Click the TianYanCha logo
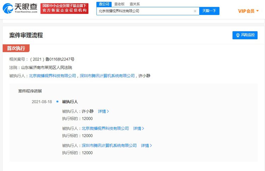Screen dimensions: 265x171 (20, 8)
